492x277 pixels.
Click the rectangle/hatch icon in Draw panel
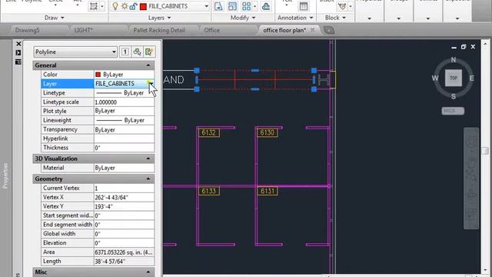click(x=94, y=6)
